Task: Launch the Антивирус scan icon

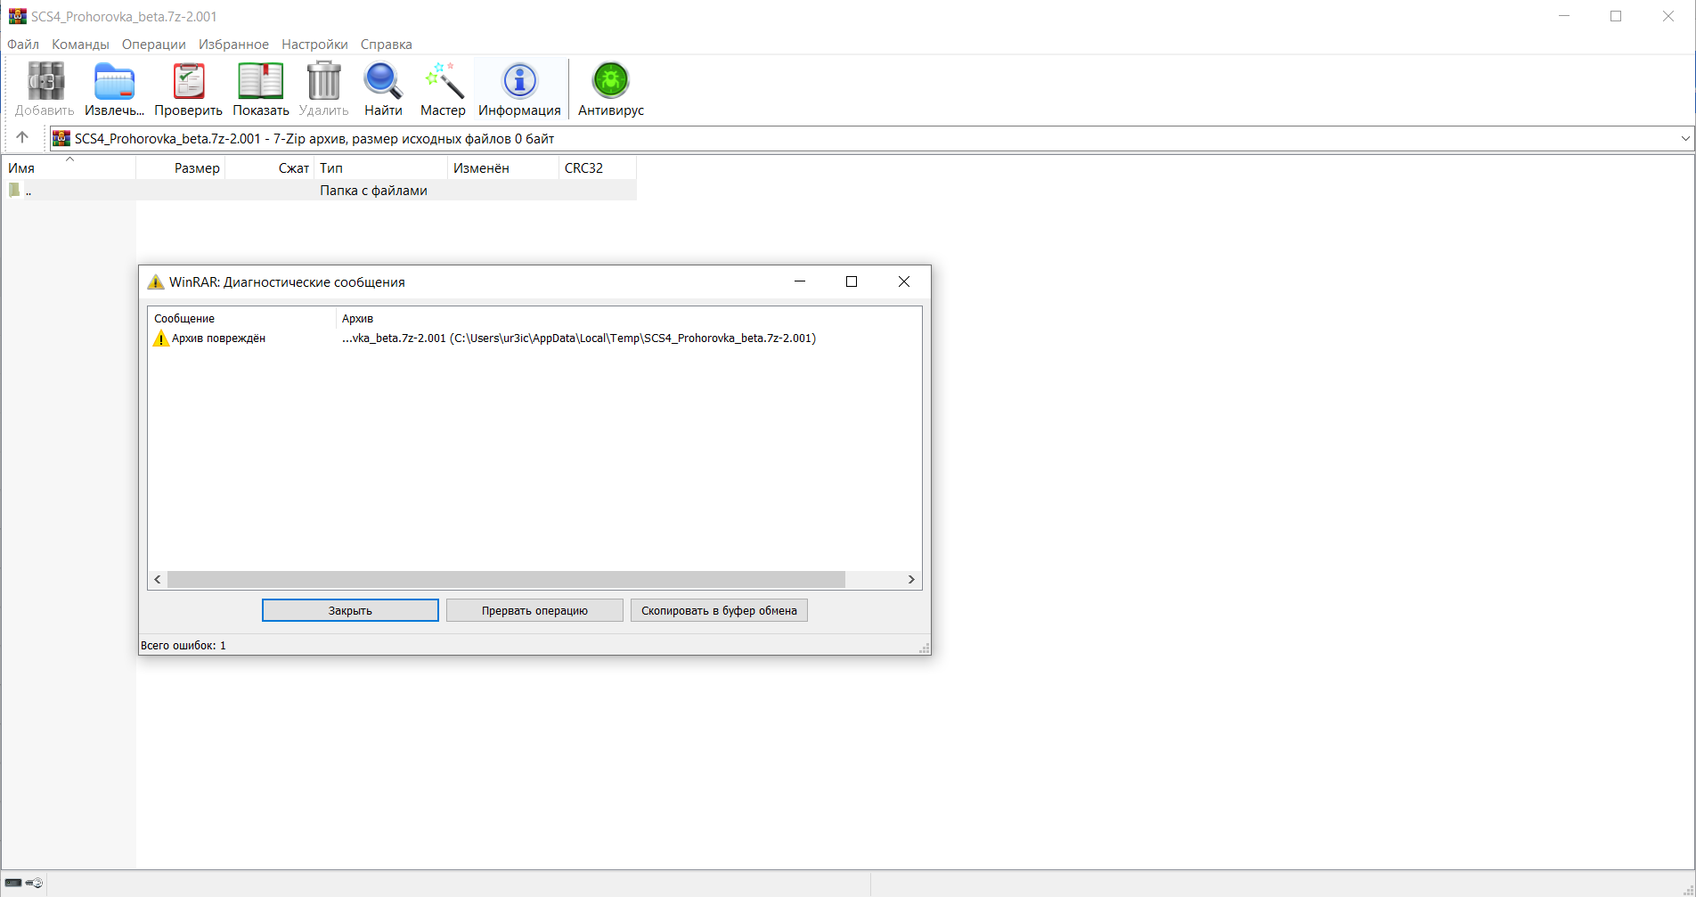Action: 610,82
